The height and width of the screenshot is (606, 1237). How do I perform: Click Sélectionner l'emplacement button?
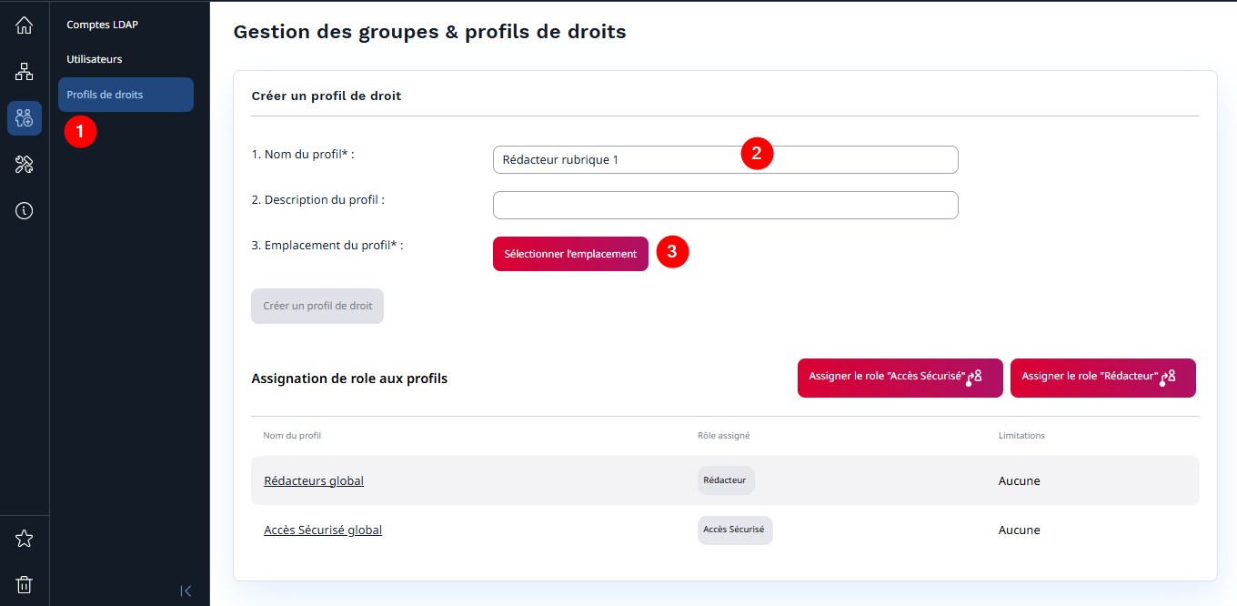(x=570, y=254)
